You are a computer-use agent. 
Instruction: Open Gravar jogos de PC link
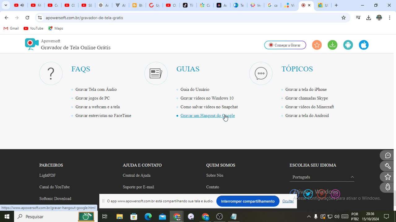[93, 98]
